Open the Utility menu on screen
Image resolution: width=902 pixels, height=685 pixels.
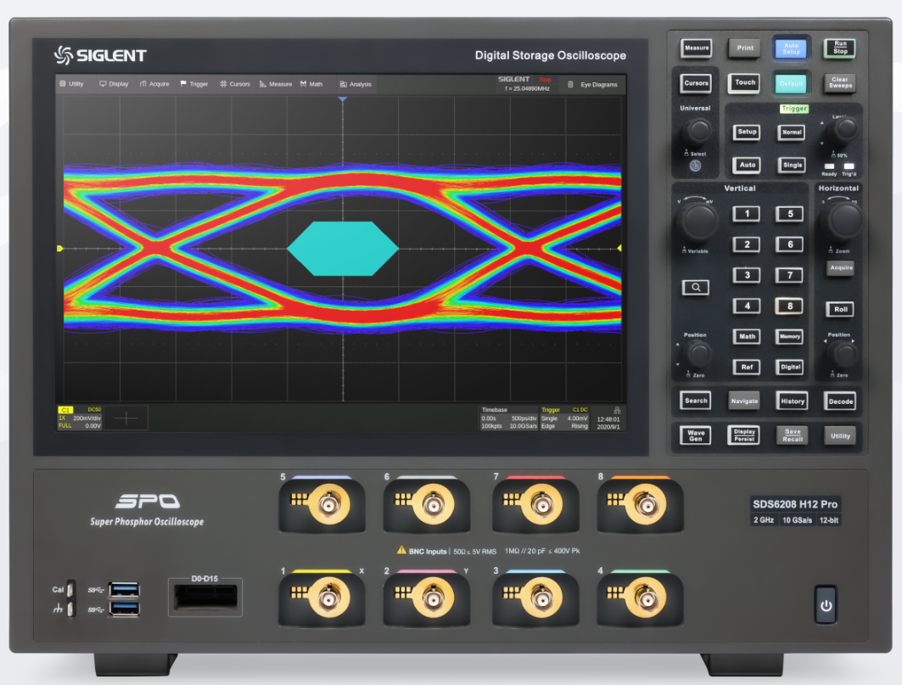click(71, 84)
